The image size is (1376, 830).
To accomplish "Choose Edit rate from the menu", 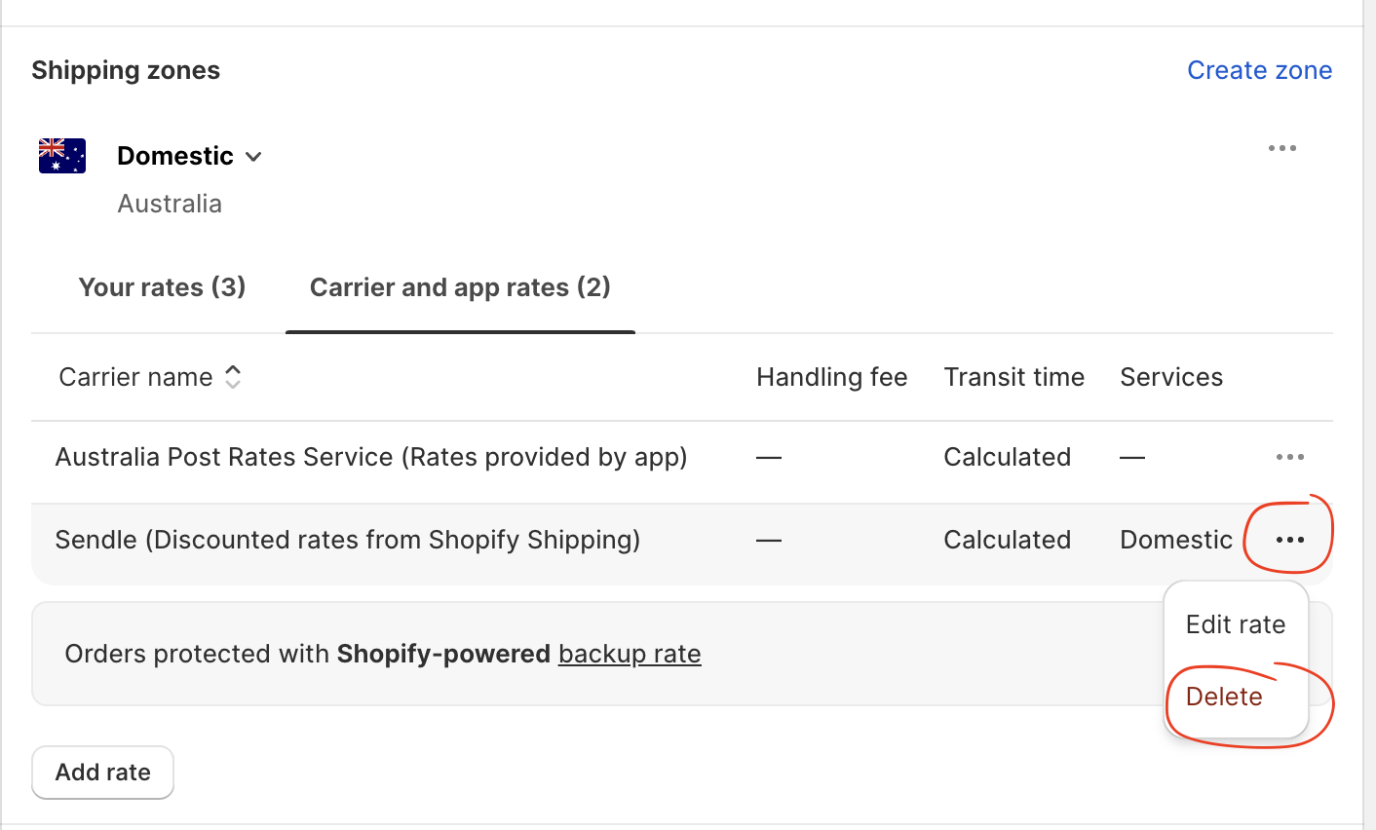I will point(1235,624).
